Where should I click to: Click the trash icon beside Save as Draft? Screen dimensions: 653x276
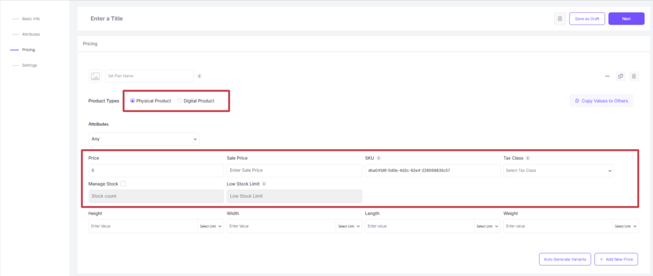[x=560, y=18]
